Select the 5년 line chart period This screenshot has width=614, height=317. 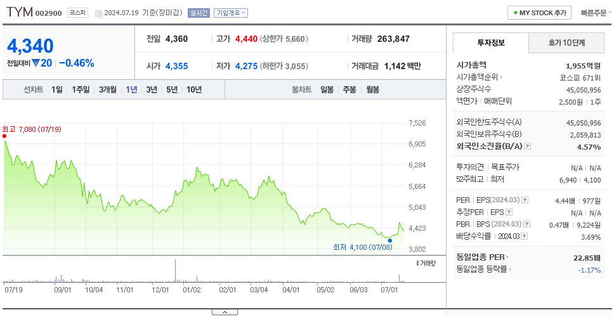tap(172, 89)
